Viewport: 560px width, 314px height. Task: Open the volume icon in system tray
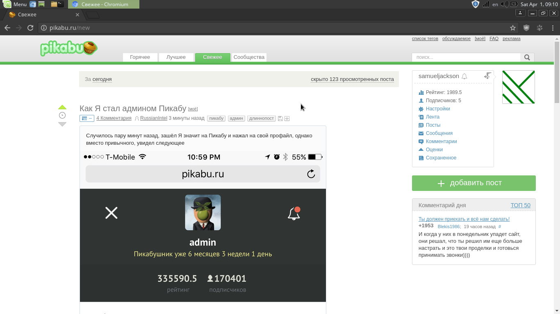tap(504, 4)
